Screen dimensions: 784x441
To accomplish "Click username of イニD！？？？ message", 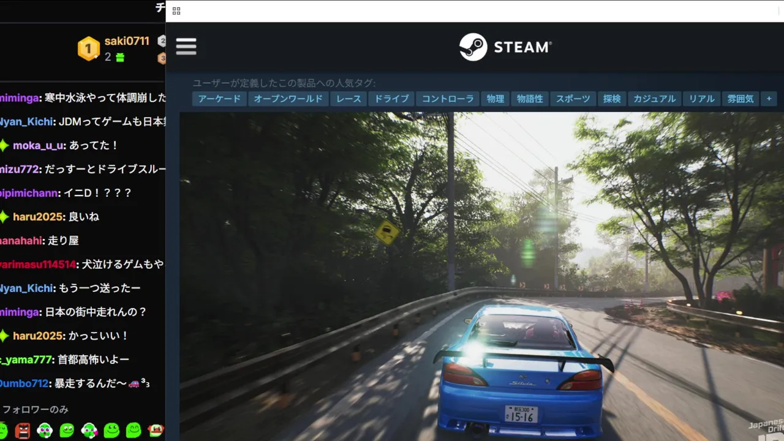I will click(29, 193).
